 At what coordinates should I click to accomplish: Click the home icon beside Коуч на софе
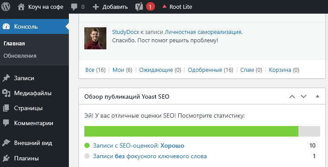[21, 7]
